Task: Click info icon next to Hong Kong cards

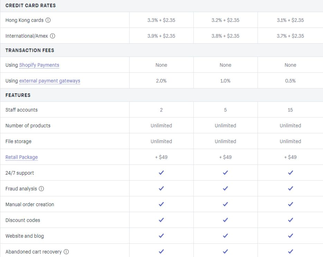Action: click(x=48, y=20)
